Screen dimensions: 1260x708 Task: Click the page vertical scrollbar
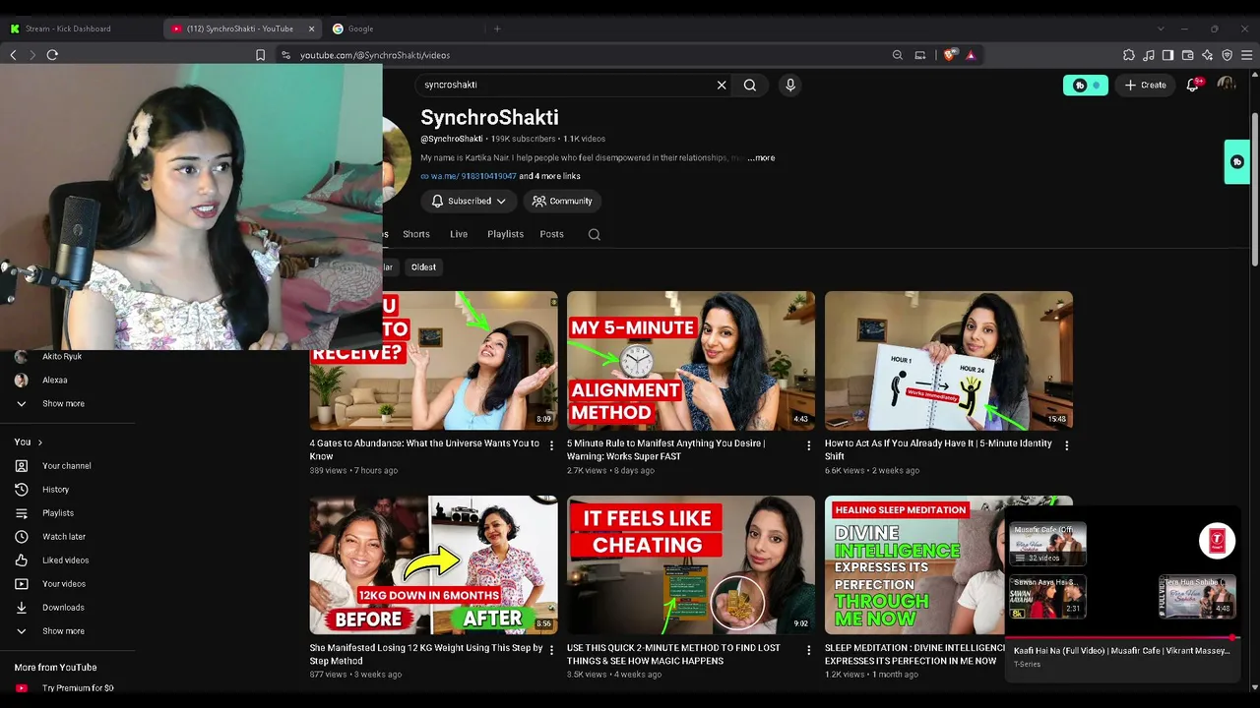(x=1254, y=187)
